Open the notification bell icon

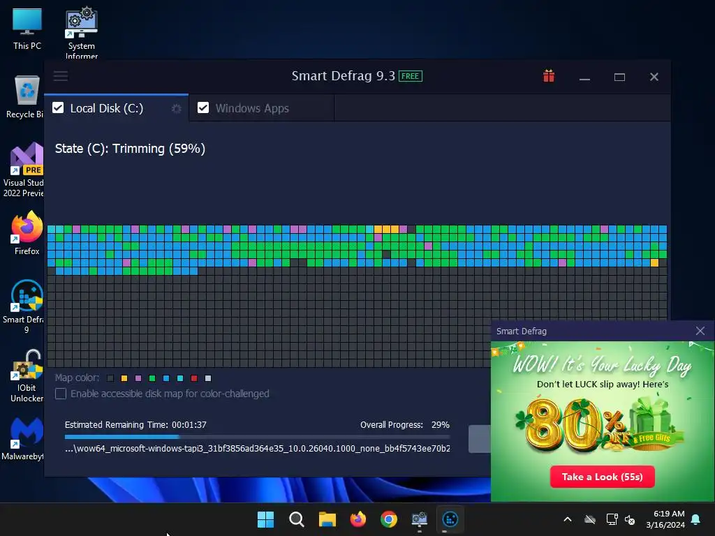tap(696, 519)
